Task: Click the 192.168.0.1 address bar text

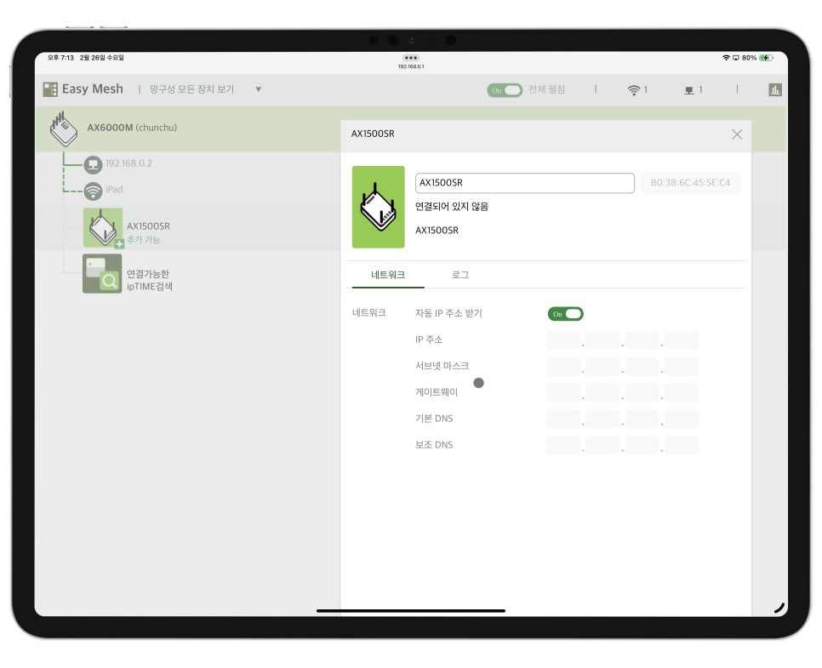Action: (x=411, y=66)
